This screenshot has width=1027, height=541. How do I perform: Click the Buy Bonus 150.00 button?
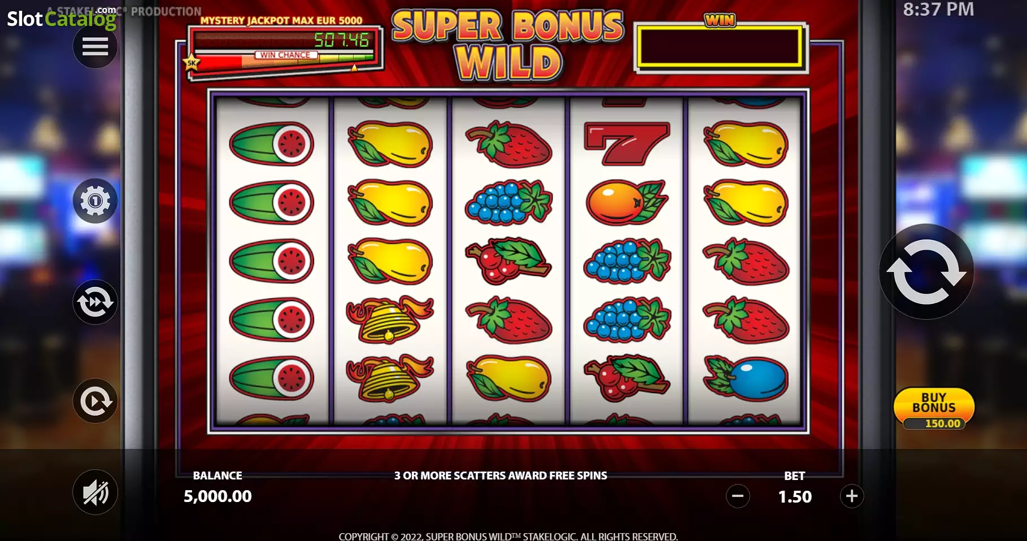(x=934, y=409)
